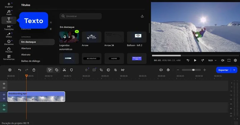Enter fullscreen preview mode
Image resolution: width=240 pixels, height=125 pixels.
[x=229, y=60]
